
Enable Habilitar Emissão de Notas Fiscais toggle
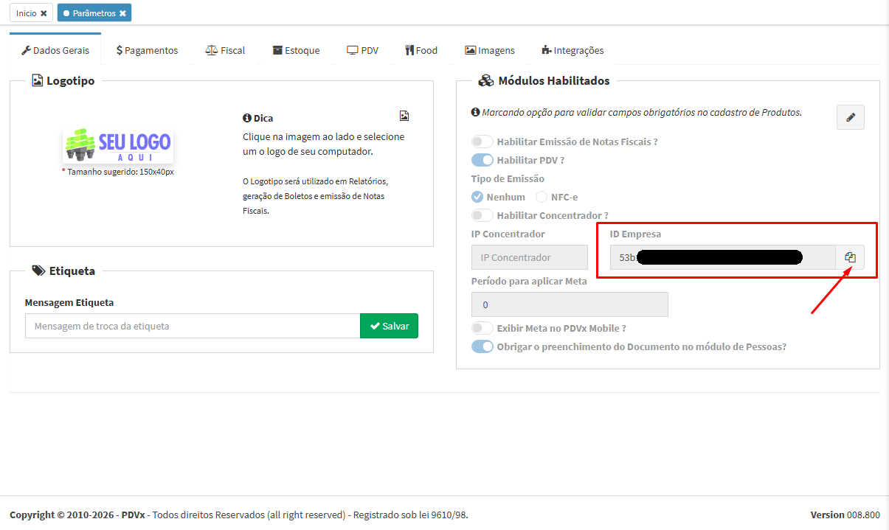(482, 142)
